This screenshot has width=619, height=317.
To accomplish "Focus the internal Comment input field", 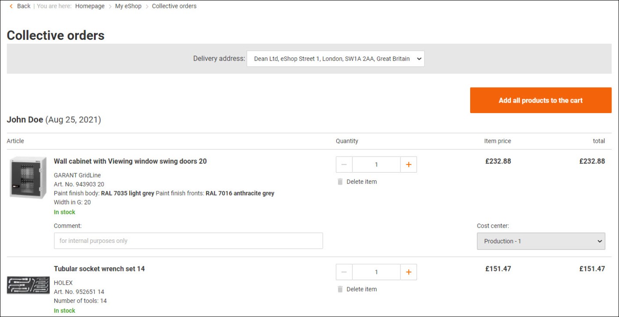I will (x=188, y=241).
